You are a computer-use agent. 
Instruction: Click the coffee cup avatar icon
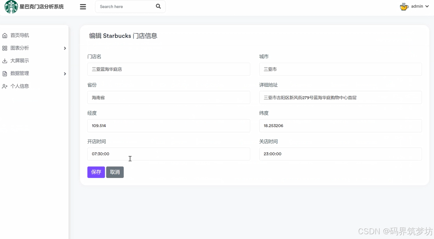click(404, 6)
